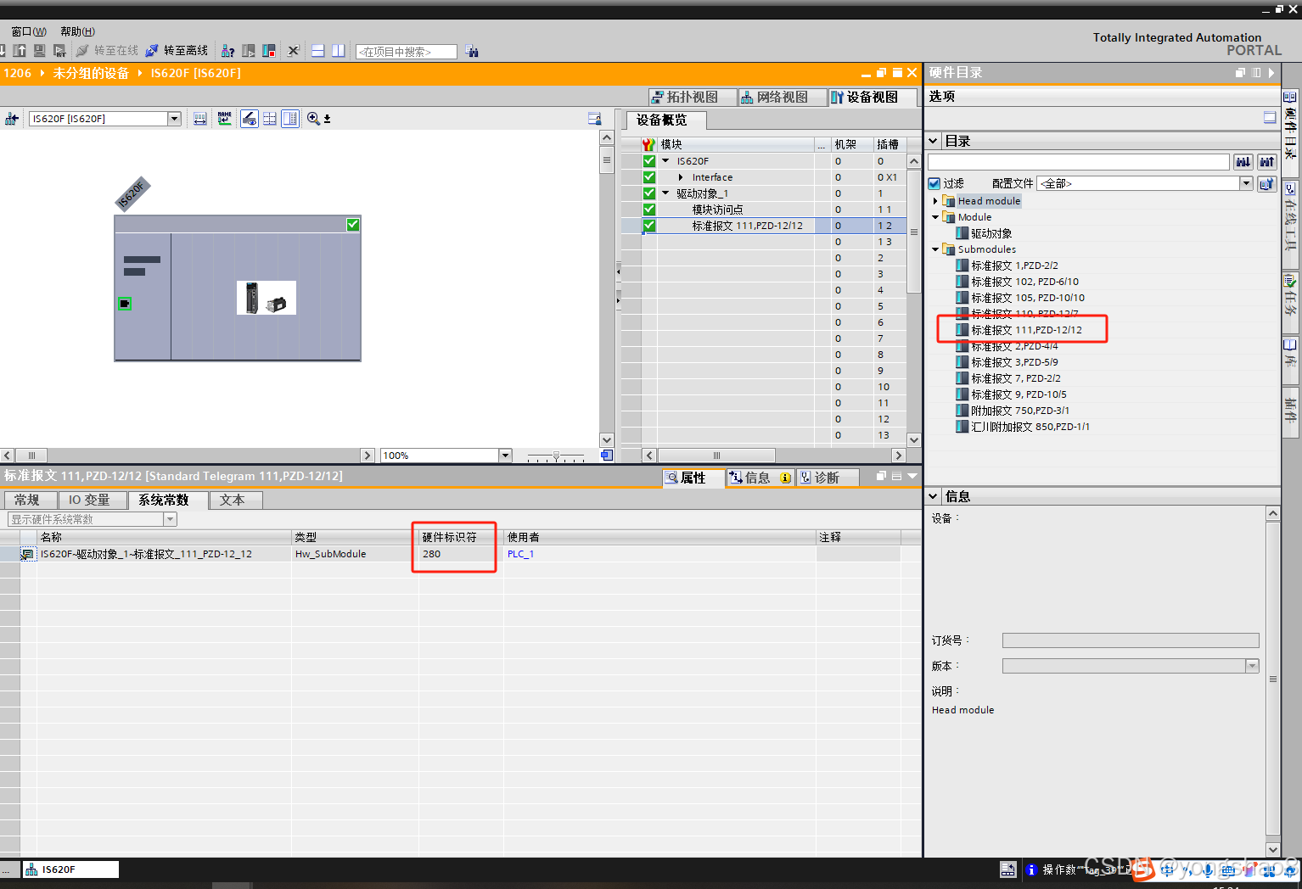
Task: Click the zoom magnifier icon in device view
Action: 314,119
